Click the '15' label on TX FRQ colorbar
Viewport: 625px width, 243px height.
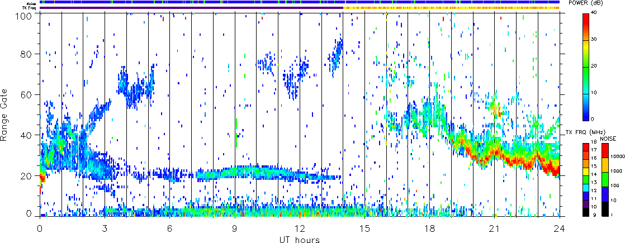[594, 166]
